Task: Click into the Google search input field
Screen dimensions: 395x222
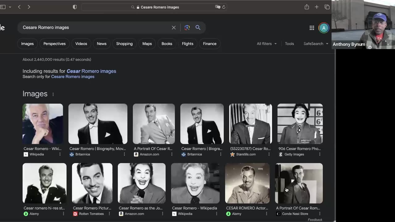Action: (x=93, y=27)
